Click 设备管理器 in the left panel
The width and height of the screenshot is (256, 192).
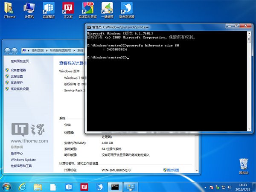[18, 70]
